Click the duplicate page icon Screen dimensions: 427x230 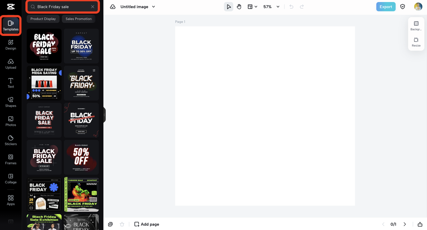click(110, 224)
